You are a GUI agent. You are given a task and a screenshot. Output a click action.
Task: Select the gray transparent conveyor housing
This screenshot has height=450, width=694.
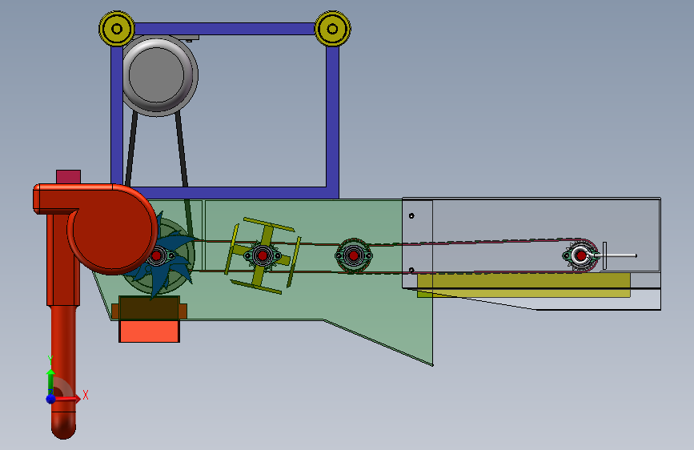(x=532, y=222)
